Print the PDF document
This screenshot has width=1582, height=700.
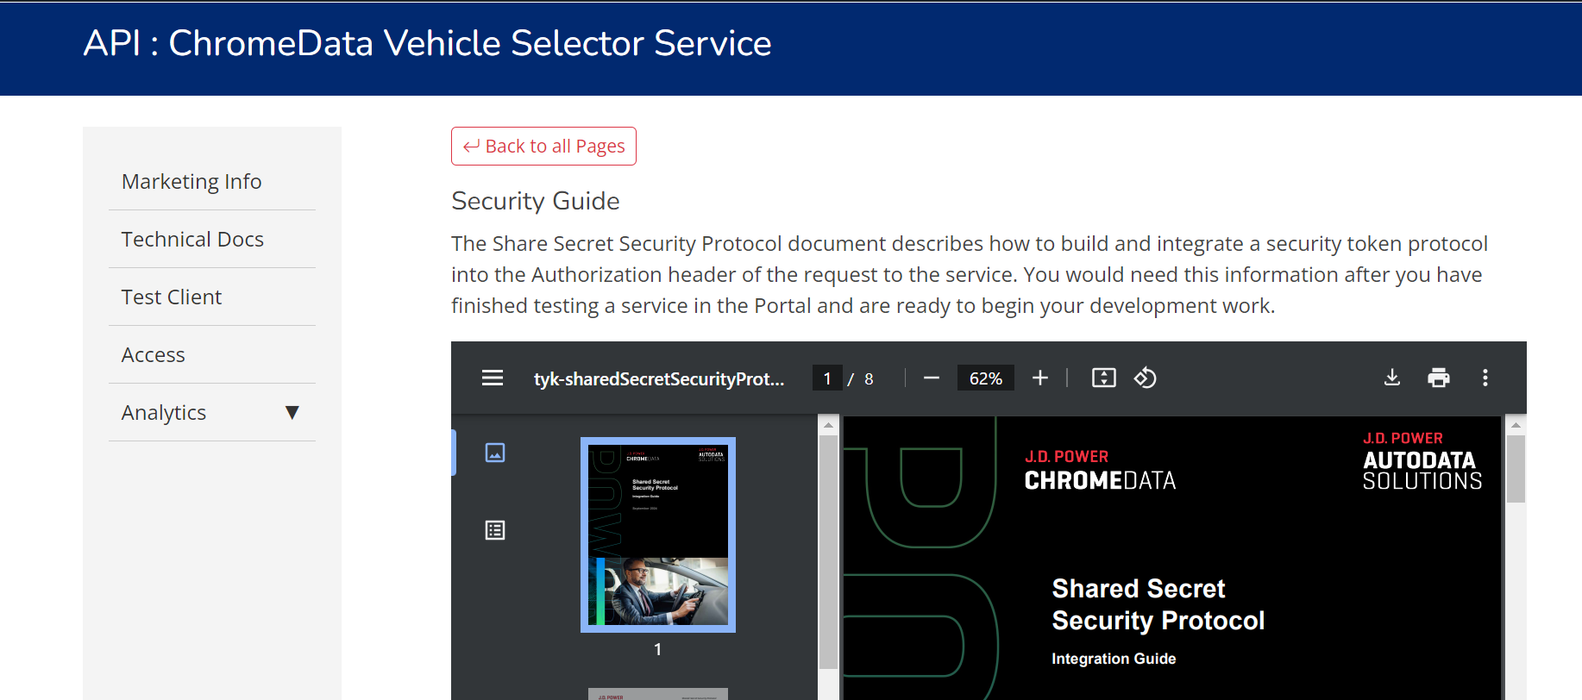tap(1438, 378)
